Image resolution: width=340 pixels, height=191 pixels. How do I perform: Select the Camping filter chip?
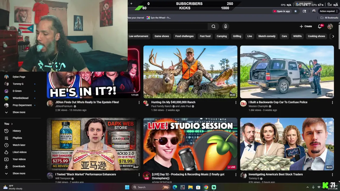pyautogui.click(x=222, y=36)
